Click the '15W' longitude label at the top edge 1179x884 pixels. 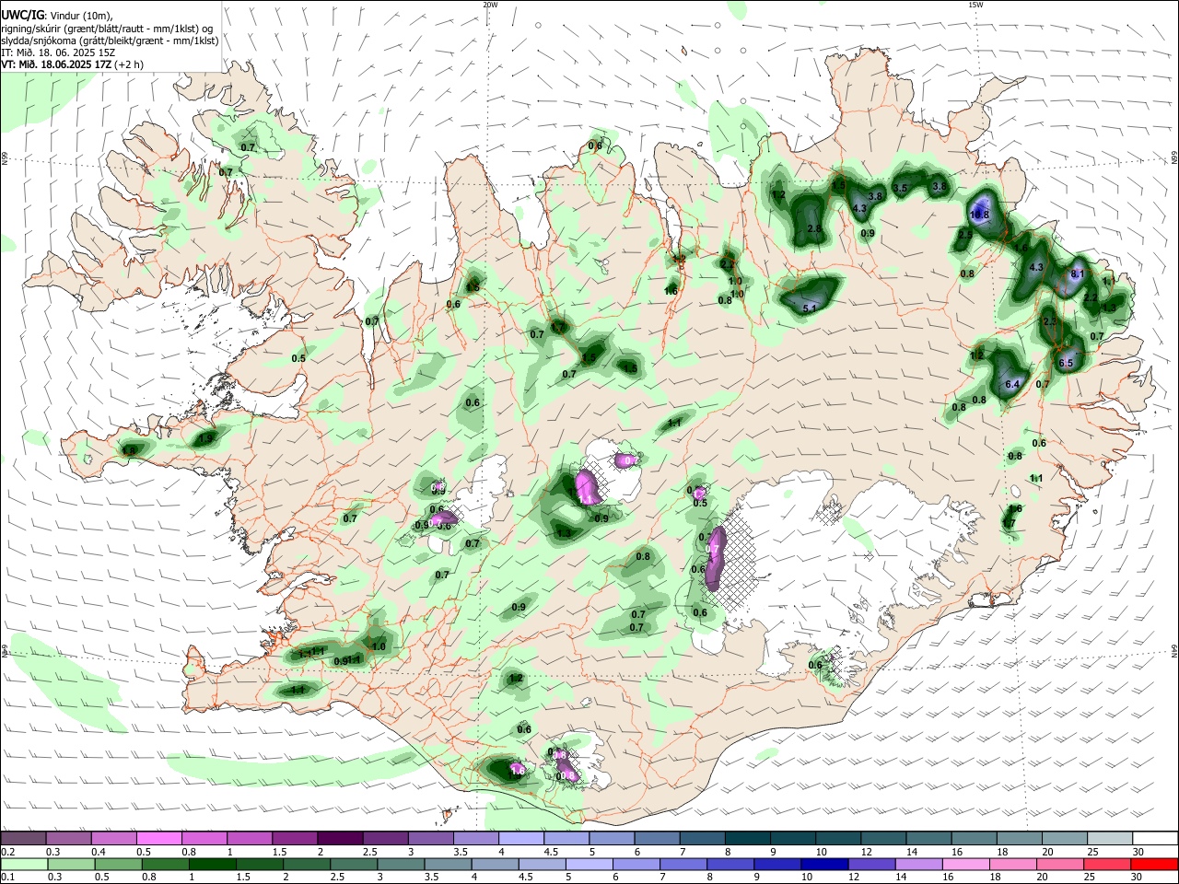pos(975,5)
